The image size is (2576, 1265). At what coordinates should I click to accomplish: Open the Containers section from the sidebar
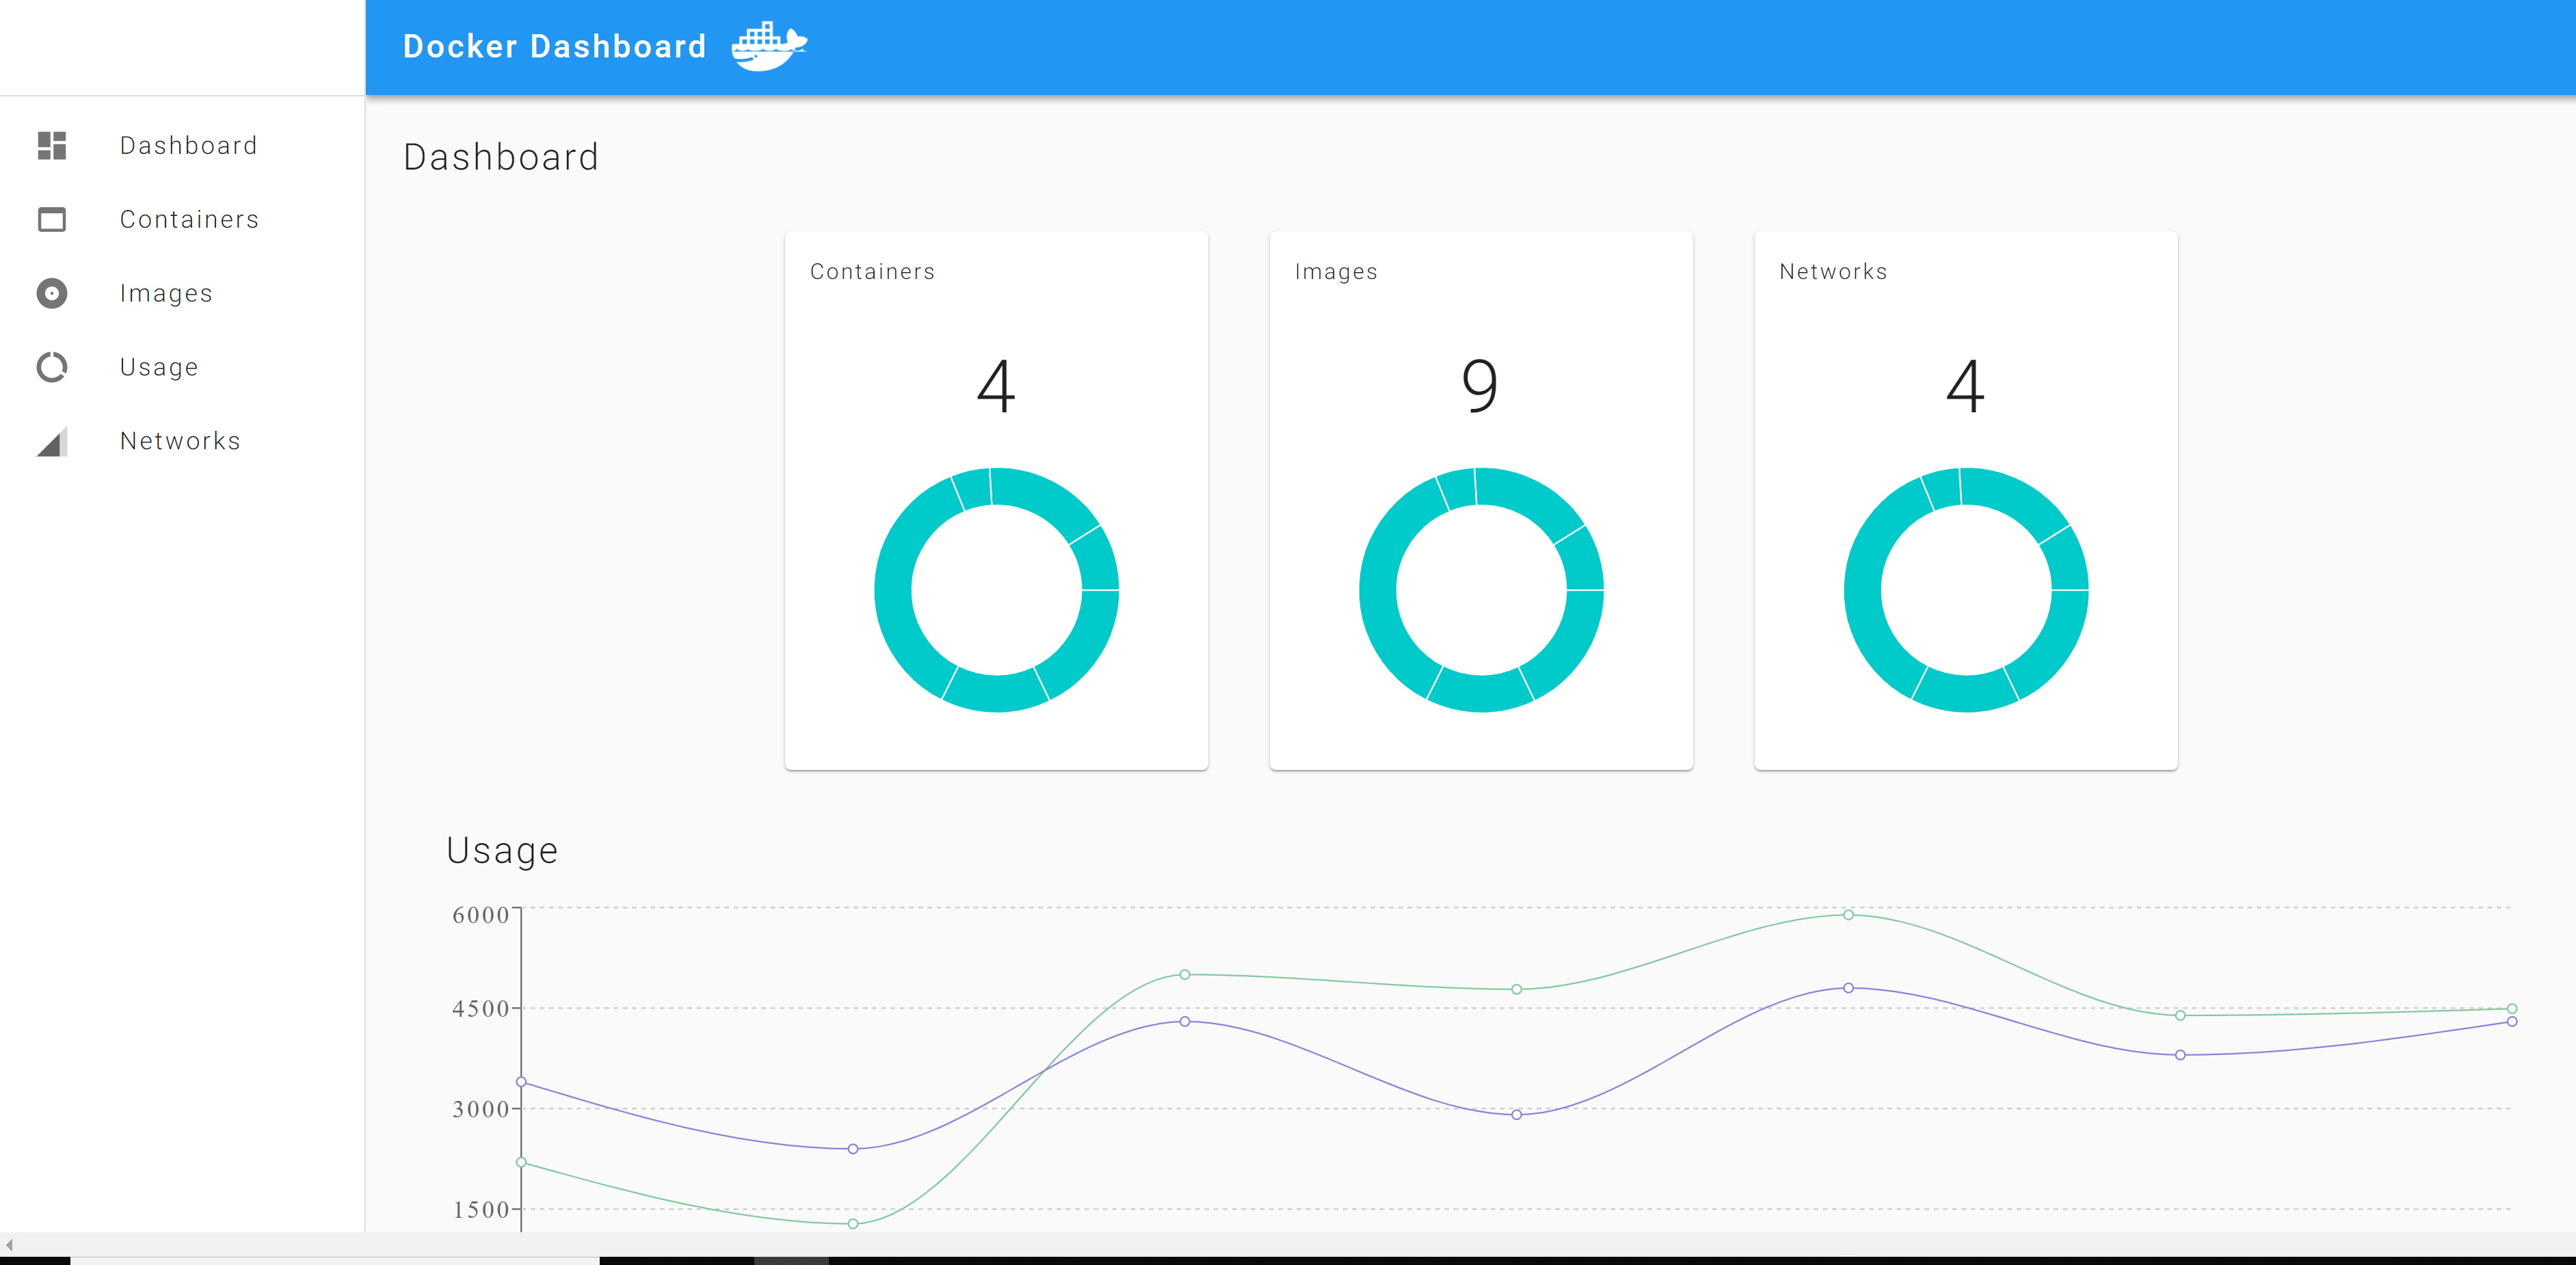(190, 219)
